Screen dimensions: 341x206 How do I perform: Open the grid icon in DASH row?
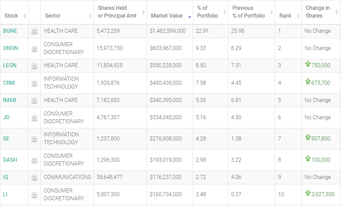(x=34, y=160)
